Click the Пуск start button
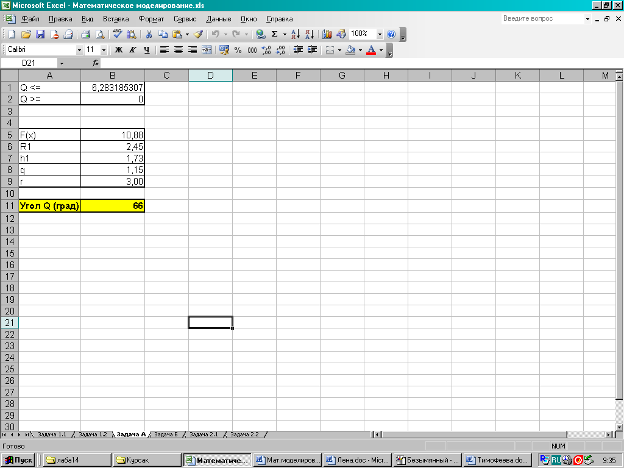The image size is (624, 468). coord(18,460)
